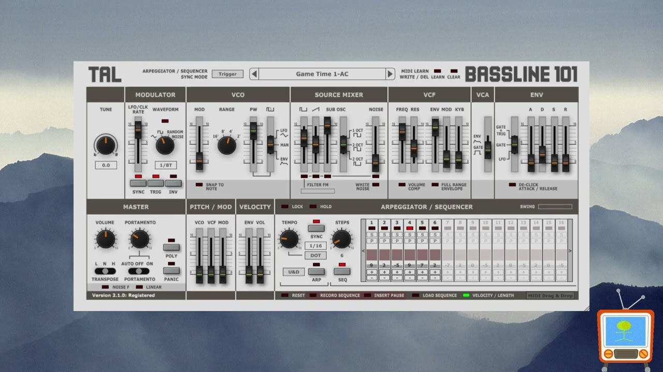This screenshot has width=663, height=372.
Task: Enable WHITE NOISE LED
Action: point(376,184)
